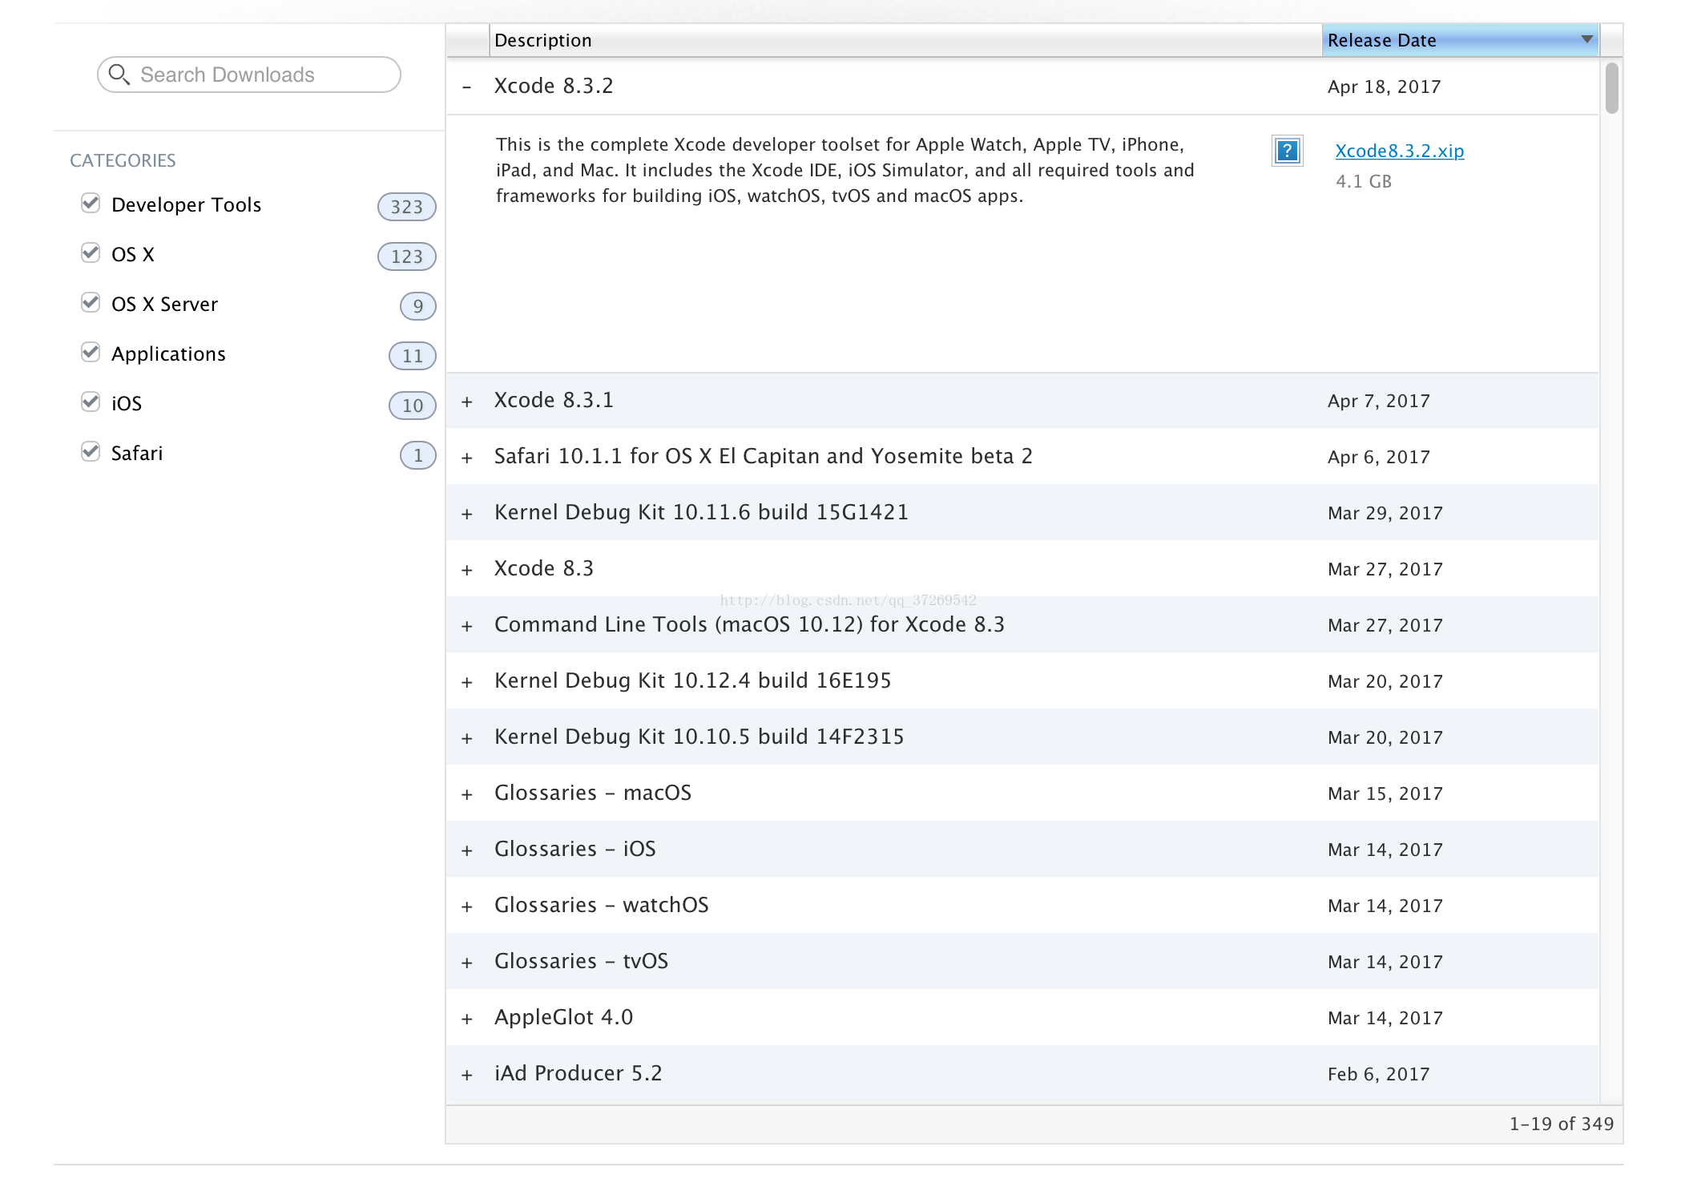Toggle the Applications category checkbox
This screenshot has height=1183, width=1681.
coord(91,353)
